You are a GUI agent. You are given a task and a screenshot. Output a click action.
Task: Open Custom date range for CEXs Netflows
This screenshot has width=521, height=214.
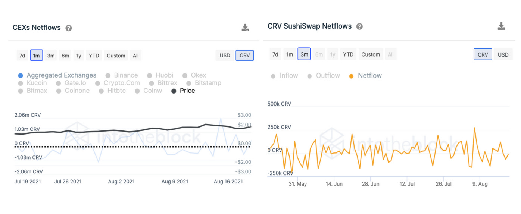pyautogui.click(x=116, y=56)
